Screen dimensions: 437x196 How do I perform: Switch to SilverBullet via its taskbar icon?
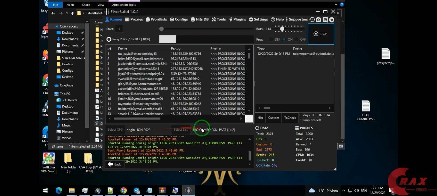pyautogui.click(x=188, y=190)
